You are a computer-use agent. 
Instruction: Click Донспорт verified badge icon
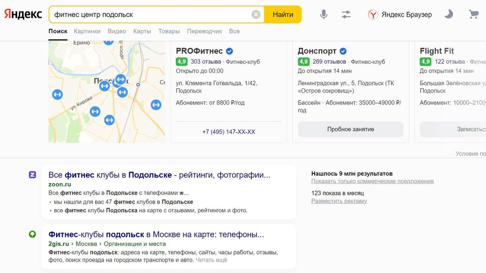pos(343,51)
